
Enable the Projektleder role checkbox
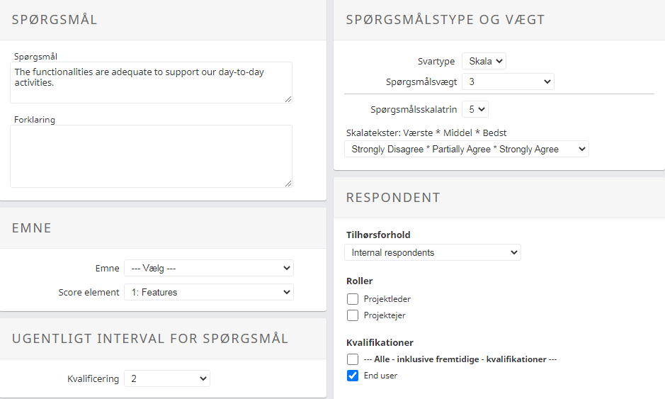353,299
